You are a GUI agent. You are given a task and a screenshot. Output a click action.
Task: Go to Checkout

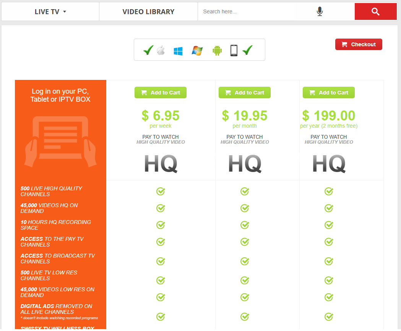[359, 44]
